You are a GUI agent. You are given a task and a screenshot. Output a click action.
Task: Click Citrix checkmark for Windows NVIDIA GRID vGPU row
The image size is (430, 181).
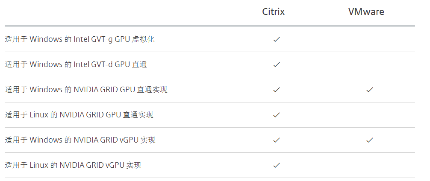276,140
